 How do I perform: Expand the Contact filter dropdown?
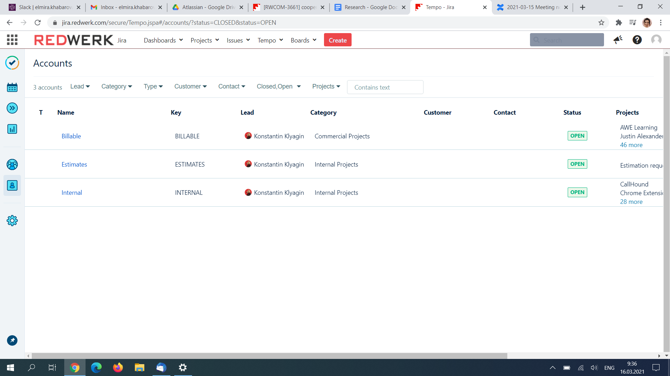tap(232, 86)
